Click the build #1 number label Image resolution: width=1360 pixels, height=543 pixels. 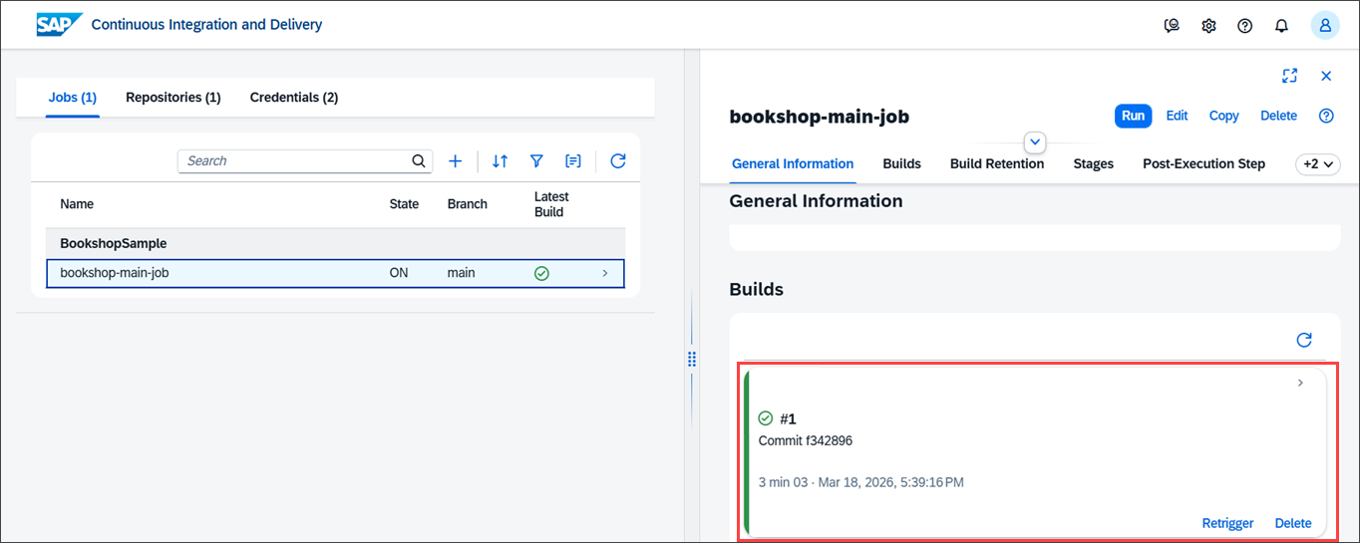[x=788, y=418]
